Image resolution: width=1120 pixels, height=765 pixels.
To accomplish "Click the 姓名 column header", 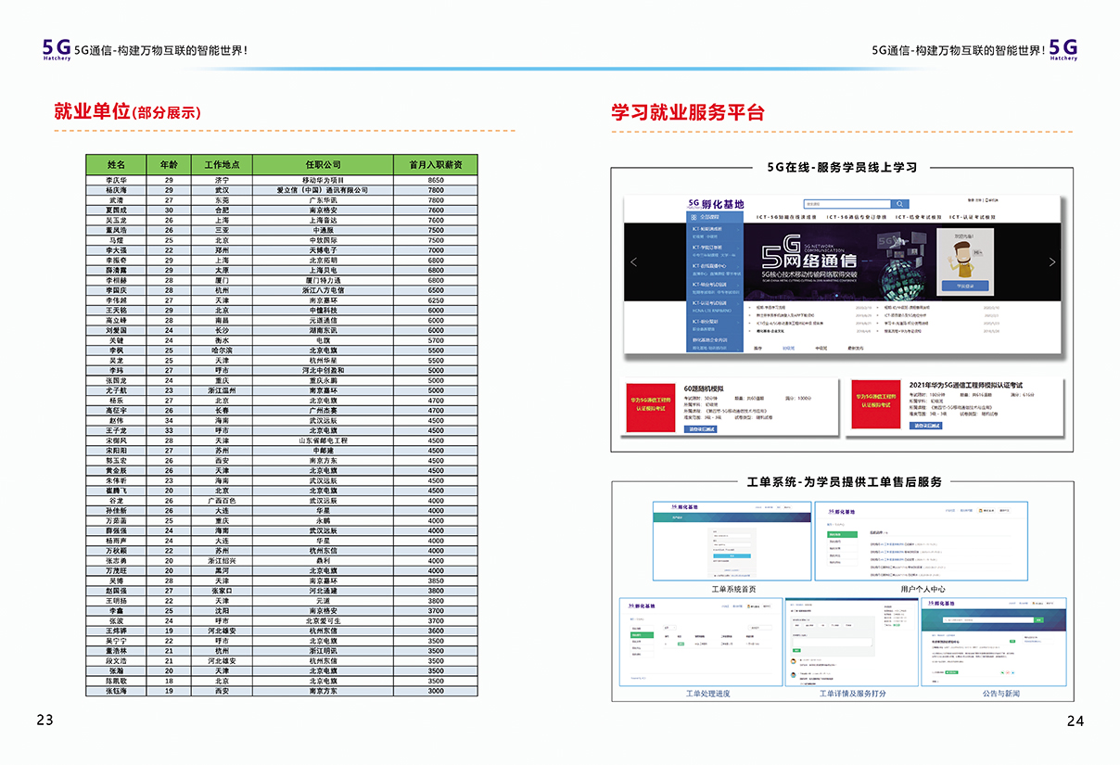I will (x=117, y=164).
